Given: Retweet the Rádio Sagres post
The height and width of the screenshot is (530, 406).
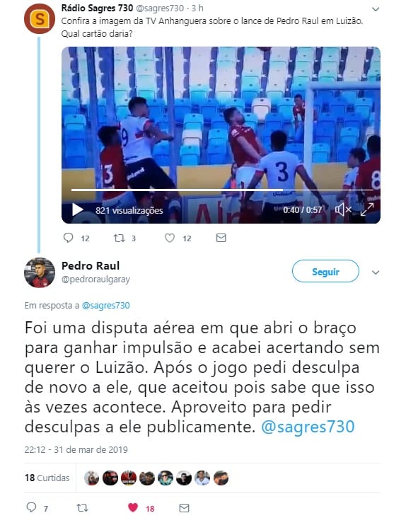Looking at the screenshot, I should coord(120,238).
